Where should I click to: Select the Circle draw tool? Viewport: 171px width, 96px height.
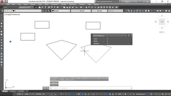(1, 32)
